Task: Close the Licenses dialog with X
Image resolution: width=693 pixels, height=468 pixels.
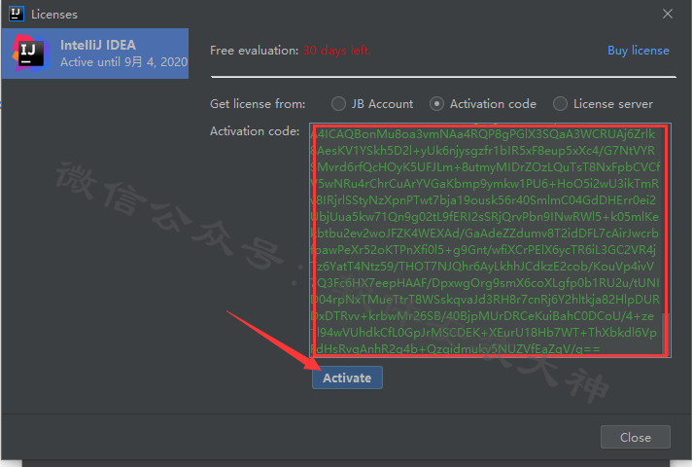Action: tap(668, 14)
